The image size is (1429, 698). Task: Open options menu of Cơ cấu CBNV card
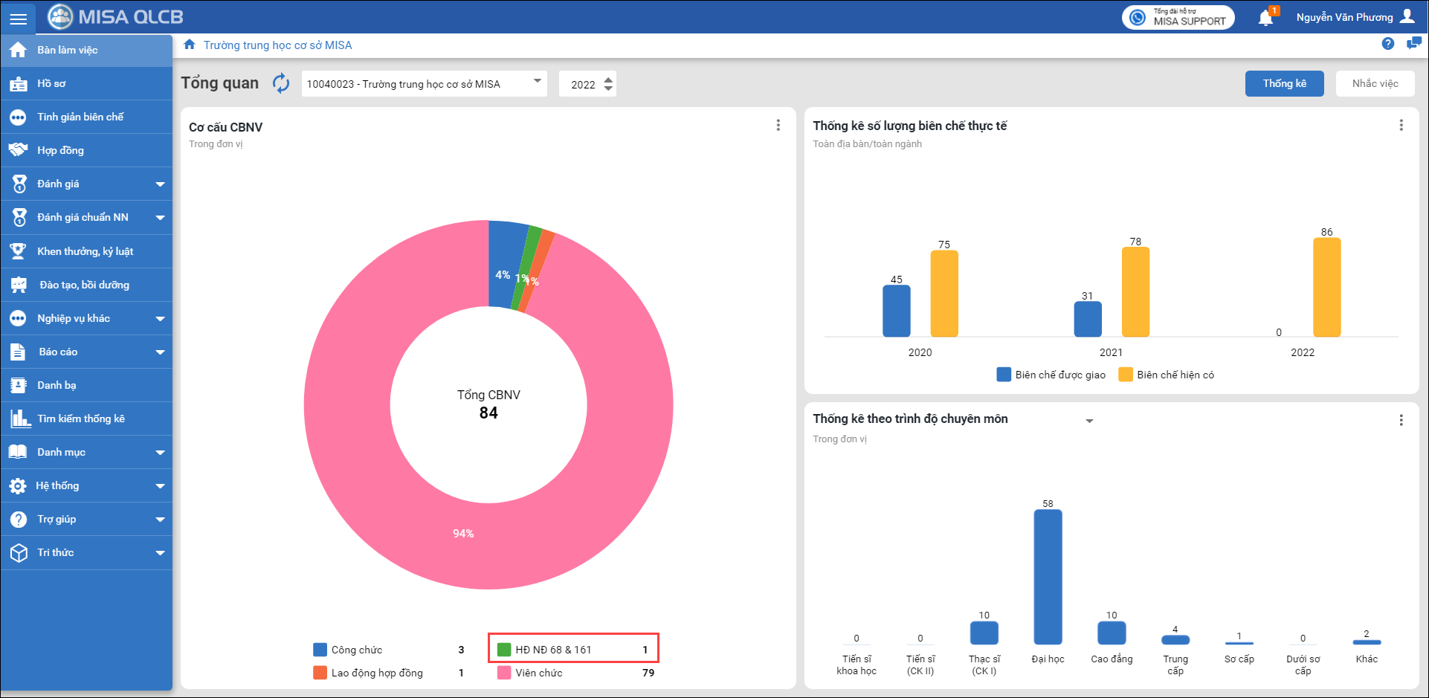coord(778,126)
